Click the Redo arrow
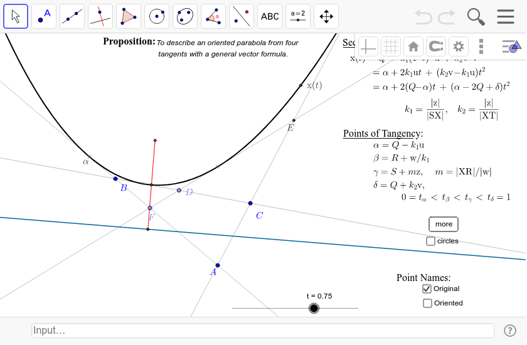Image resolution: width=527 pixels, height=345 pixels. click(447, 17)
